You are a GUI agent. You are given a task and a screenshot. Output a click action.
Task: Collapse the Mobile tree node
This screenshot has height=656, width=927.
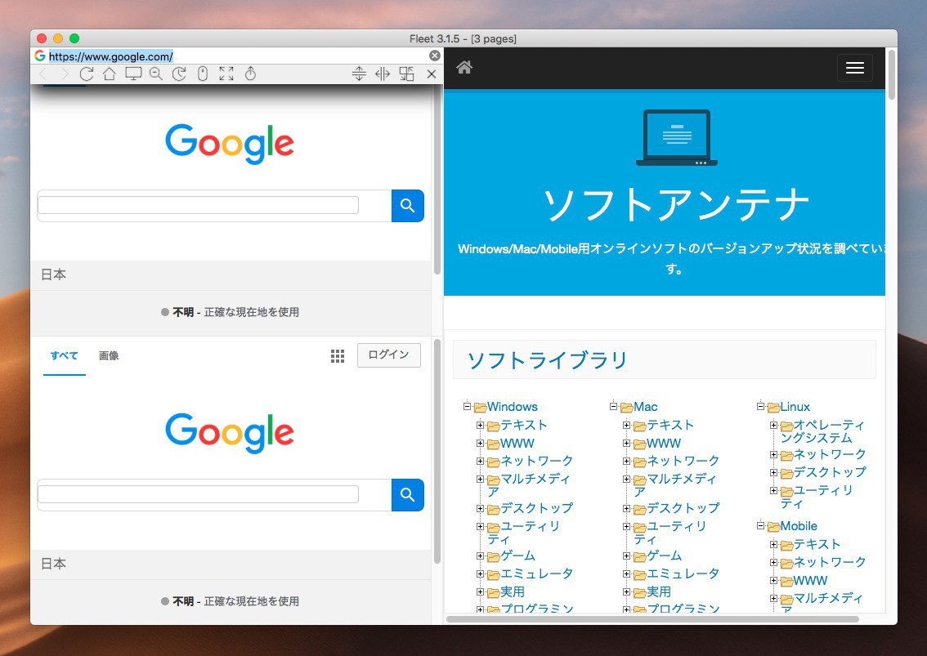[760, 524]
